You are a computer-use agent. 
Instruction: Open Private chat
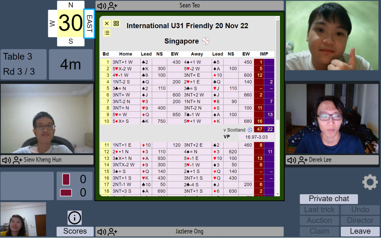click(x=329, y=199)
